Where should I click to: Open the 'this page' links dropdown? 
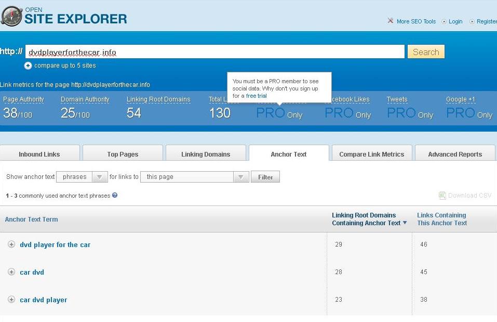194,177
